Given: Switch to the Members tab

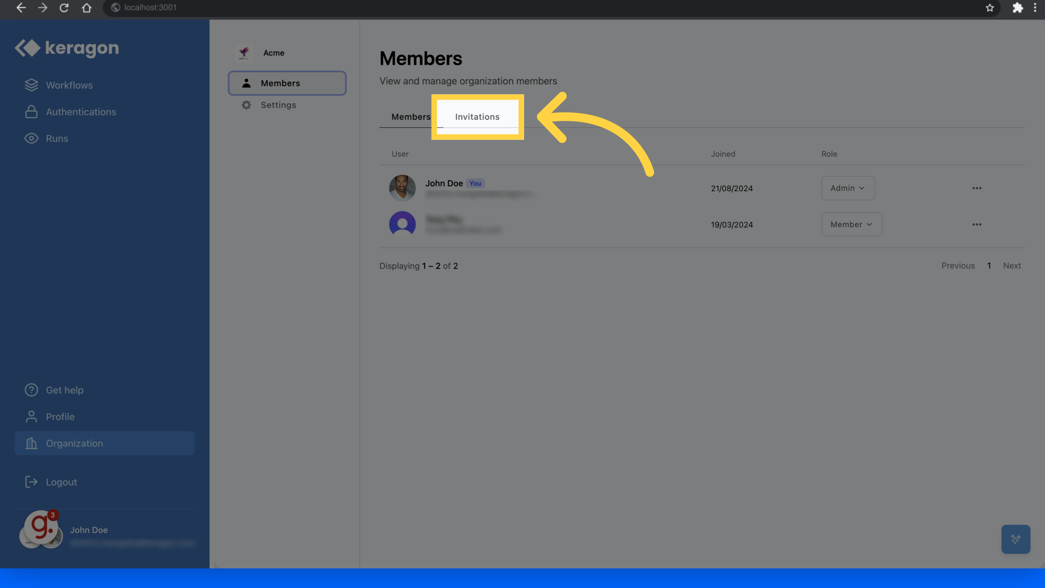Looking at the screenshot, I should coord(411,117).
